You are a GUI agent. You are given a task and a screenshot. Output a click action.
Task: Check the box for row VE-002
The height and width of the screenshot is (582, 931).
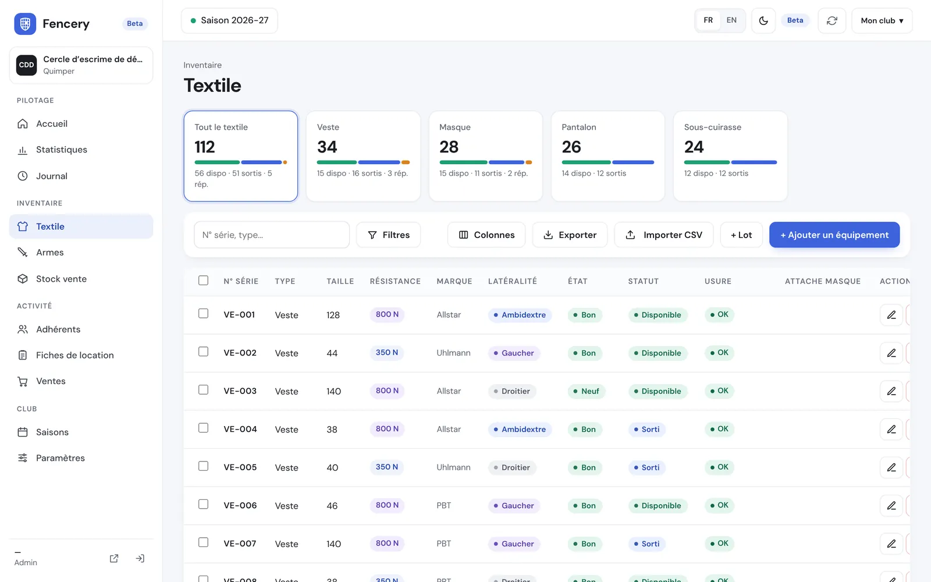click(x=203, y=352)
